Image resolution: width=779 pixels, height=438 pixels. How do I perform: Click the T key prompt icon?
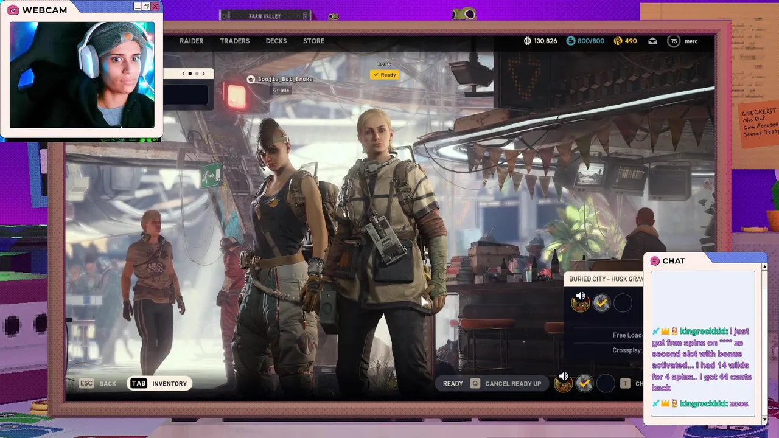(x=625, y=383)
